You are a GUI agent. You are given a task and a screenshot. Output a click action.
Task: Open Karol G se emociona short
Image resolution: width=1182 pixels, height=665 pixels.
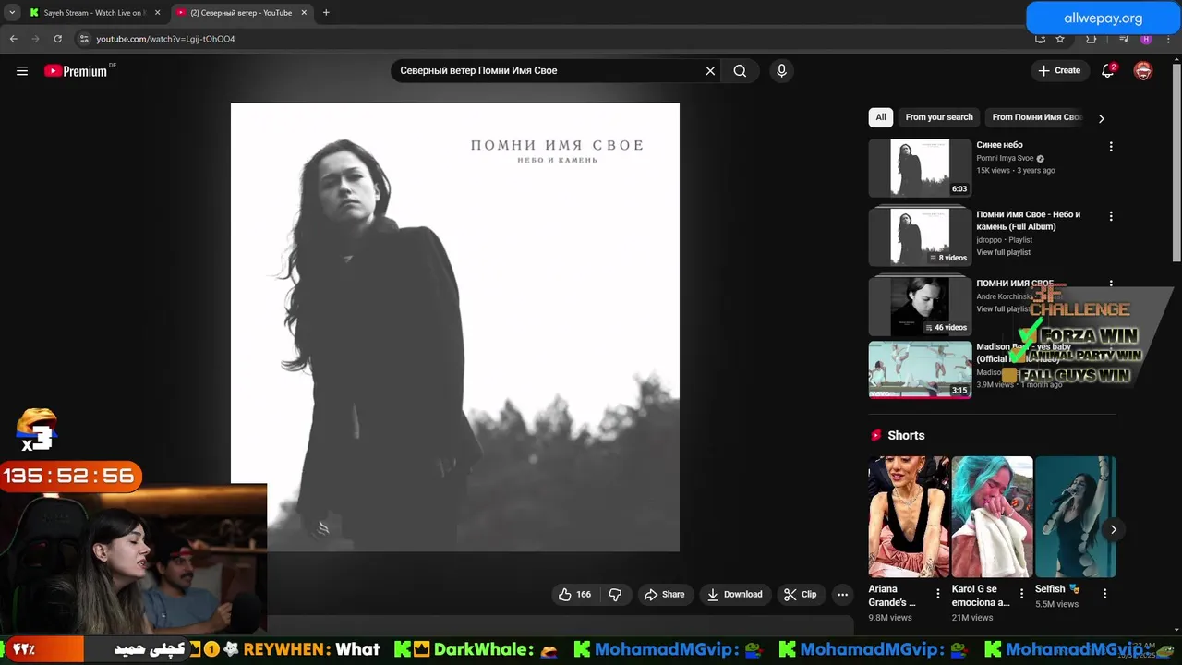point(992,516)
